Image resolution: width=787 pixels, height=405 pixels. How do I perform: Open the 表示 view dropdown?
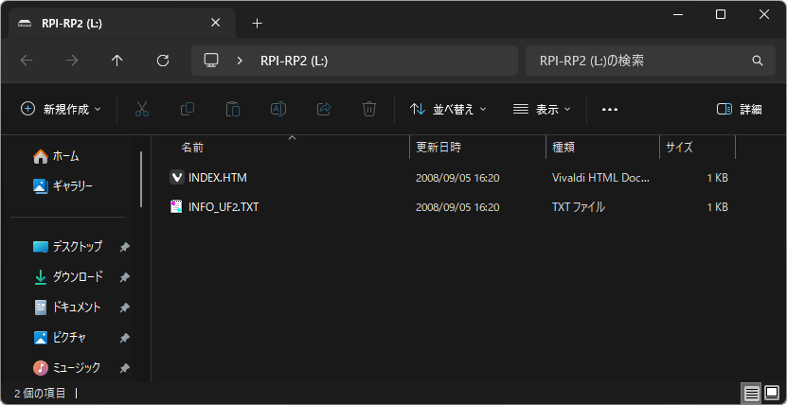pos(542,109)
